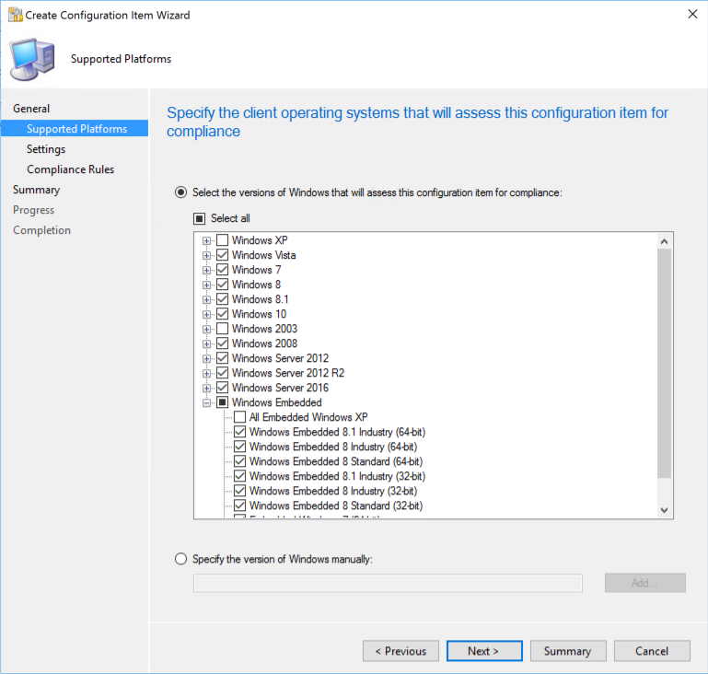This screenshot has height=674, width=708.
Task: Open the Settings wizard step
Action: coord(46,149)
